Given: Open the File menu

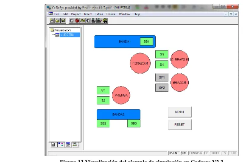Looking at the screenshot, I should pyautogui.click(x=57, y=14).
